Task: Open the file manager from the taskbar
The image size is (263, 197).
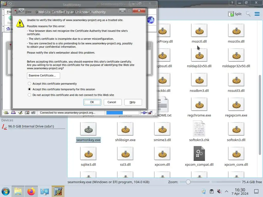Action: (18, 191)
